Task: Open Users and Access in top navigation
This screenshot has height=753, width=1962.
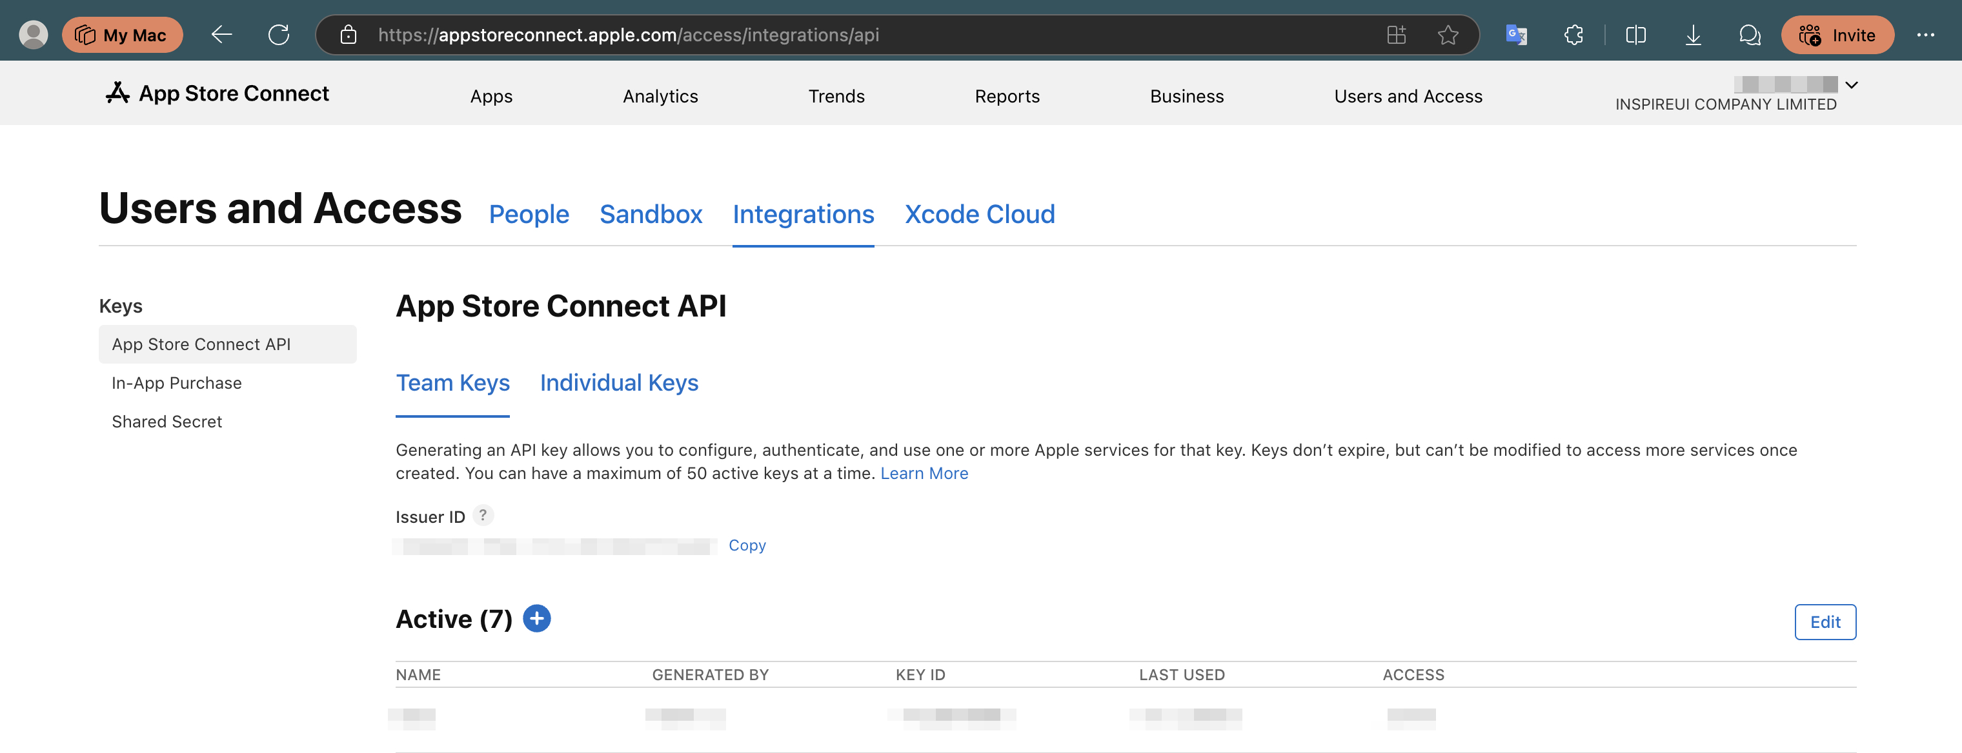Action: click(x=1408, y=97)
